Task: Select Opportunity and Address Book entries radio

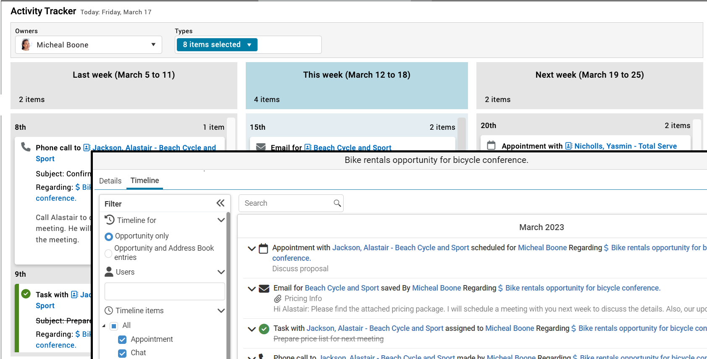Action: click(108, 253)
